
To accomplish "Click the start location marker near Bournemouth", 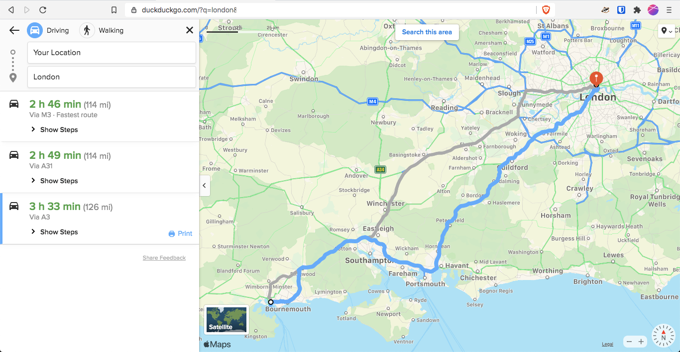I will [271, 302].
